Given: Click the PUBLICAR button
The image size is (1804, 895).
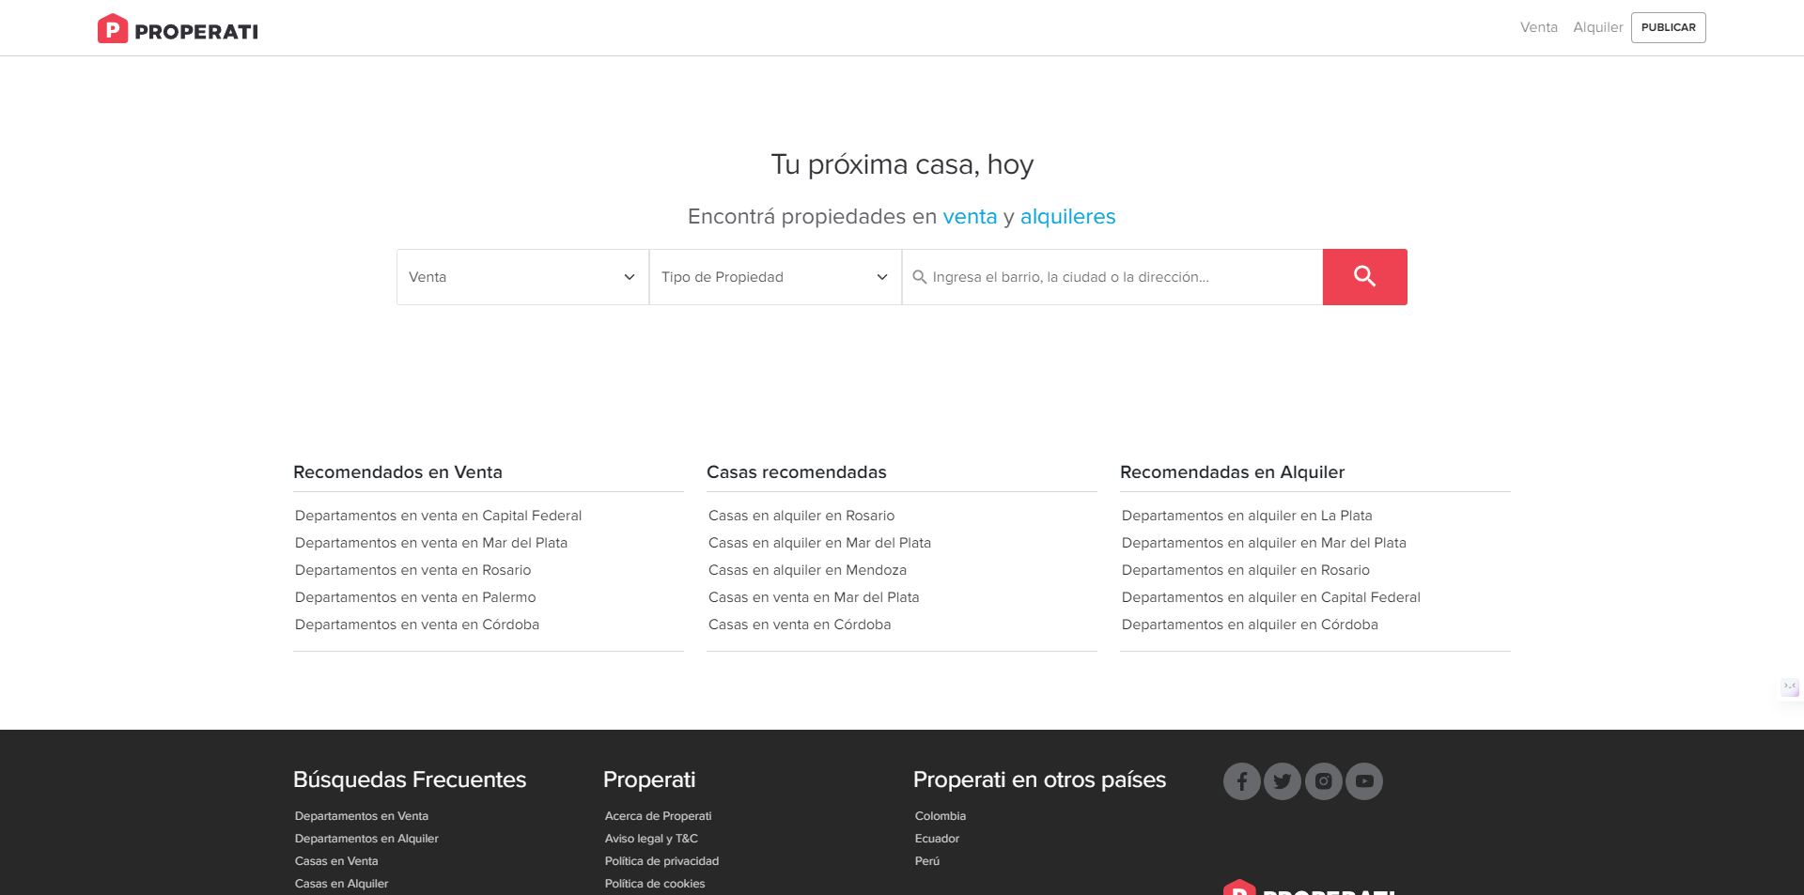Looking at the screenshot, I should click(x=1668, y=27).
